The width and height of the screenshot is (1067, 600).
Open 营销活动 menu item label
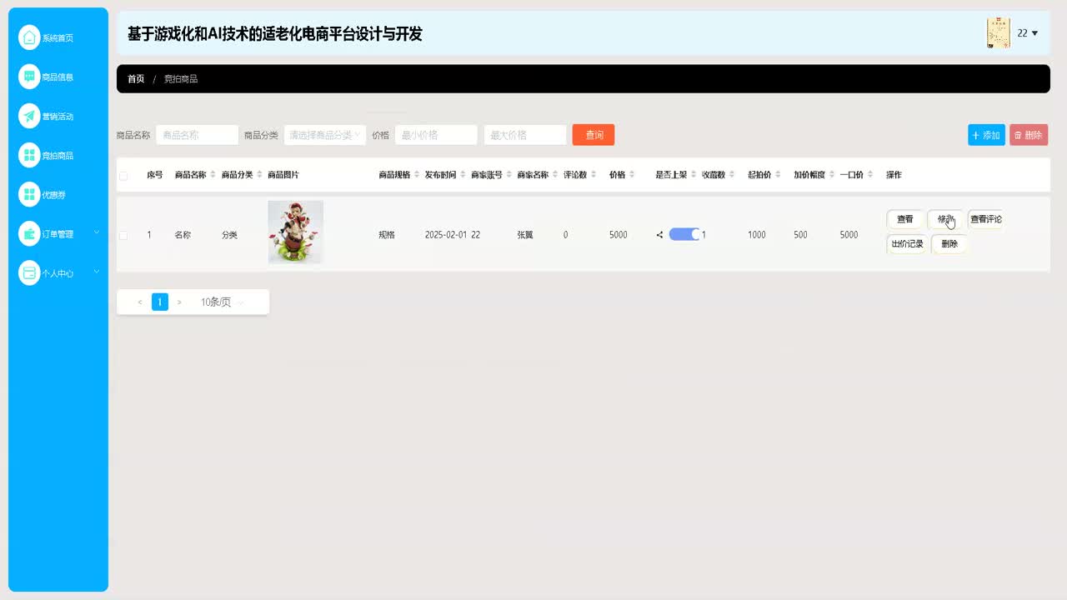click(58, 117)
